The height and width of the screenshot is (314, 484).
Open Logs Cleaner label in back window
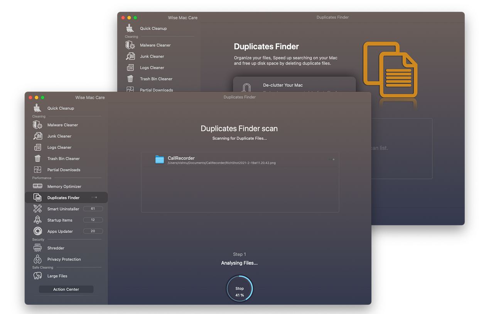(x=152, y=68)
